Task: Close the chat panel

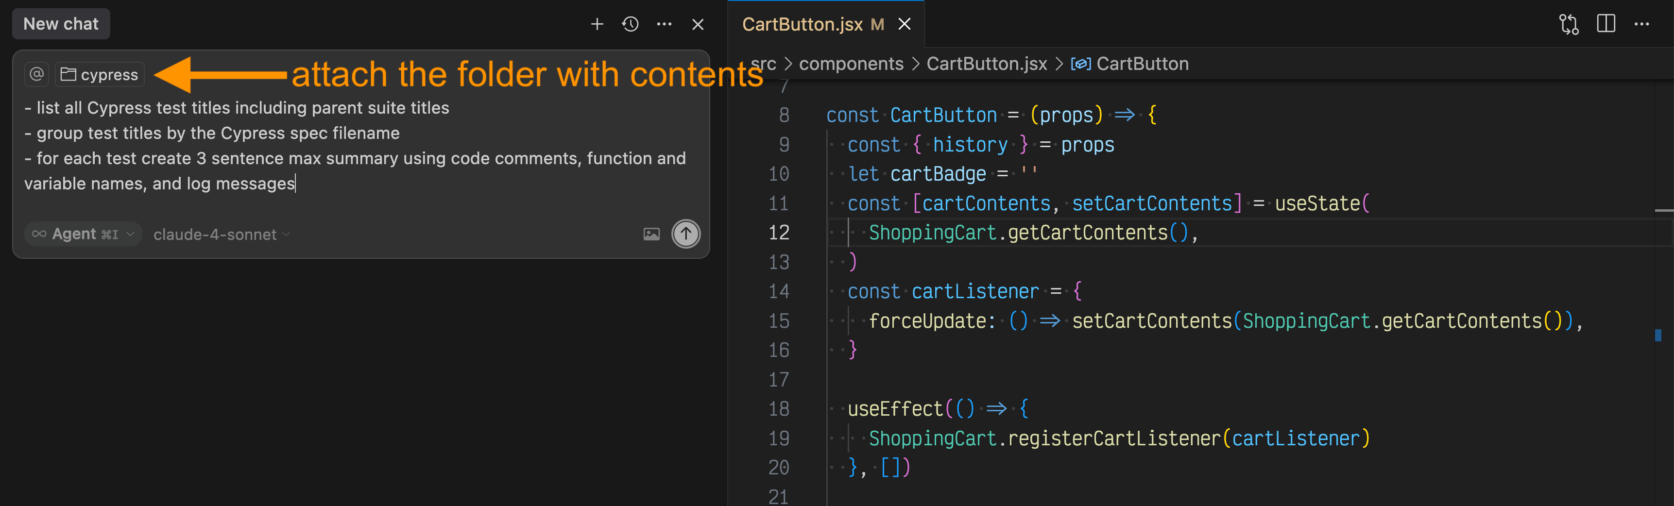Action: click(x=698, y=24)
